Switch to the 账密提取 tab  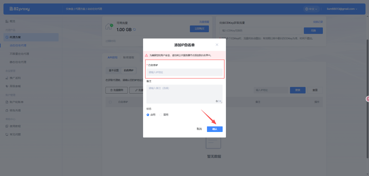click(x=129, y=58)
